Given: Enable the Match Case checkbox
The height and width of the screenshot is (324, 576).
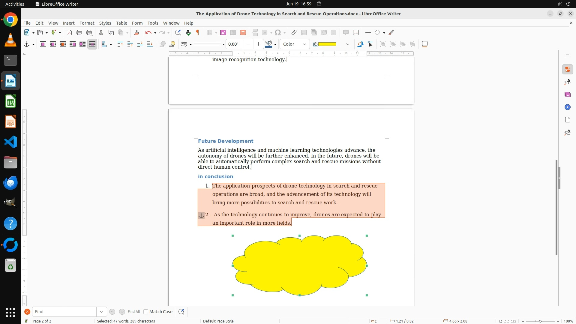Looking at the screenshot, I should [146, 312].
